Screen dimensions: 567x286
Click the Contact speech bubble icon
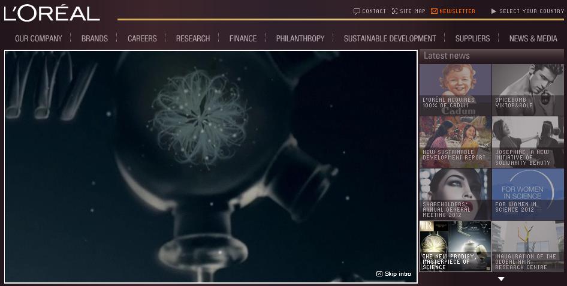click(357, 11)
